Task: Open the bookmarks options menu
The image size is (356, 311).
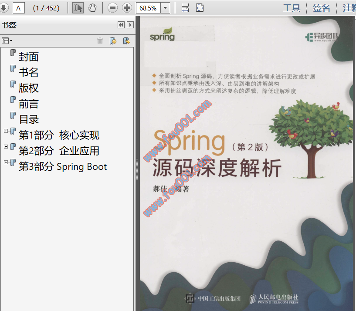Action: (x=7, y=41)
